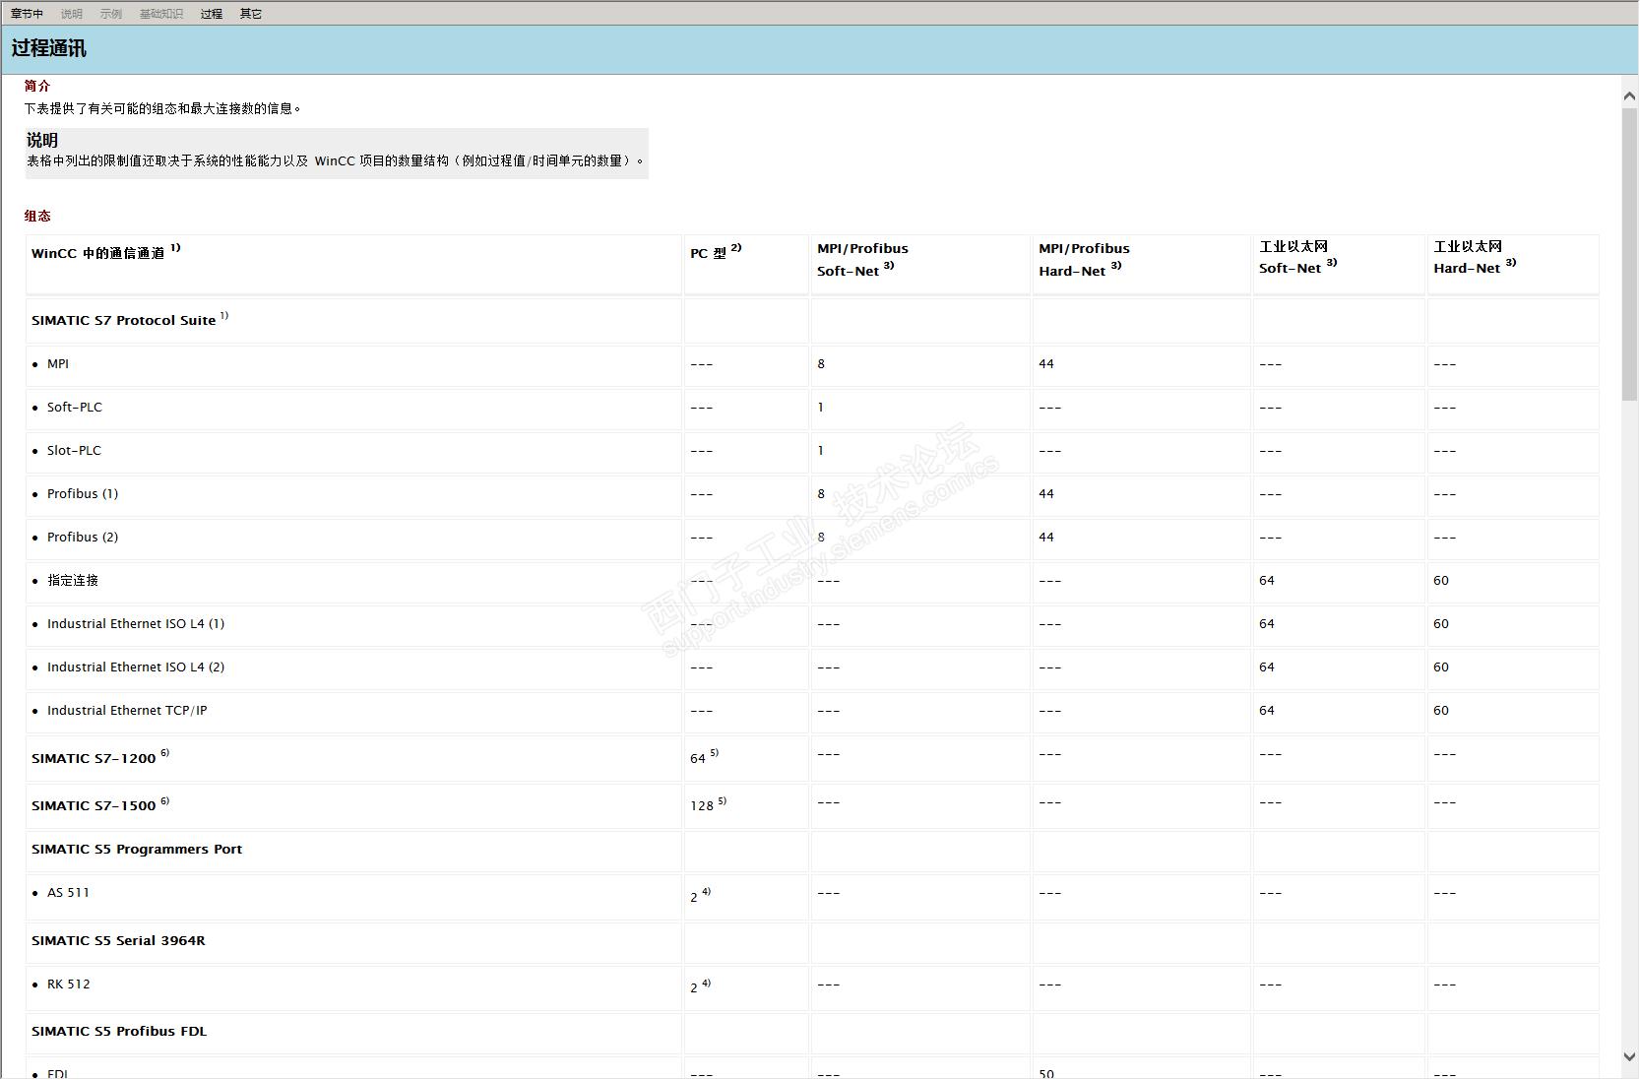This screenshot has height=1080, width=1640.
Task: Click the value 8 in the MPI row
Action: [821, 364]
